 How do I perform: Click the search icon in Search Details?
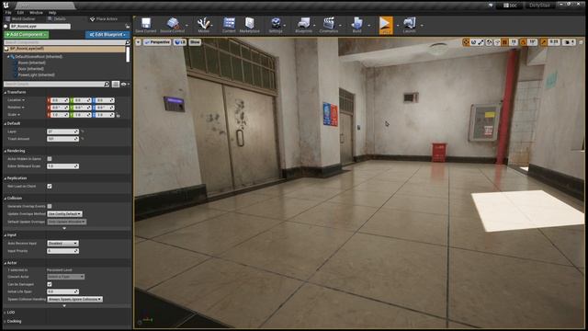[x=107, y=84]
